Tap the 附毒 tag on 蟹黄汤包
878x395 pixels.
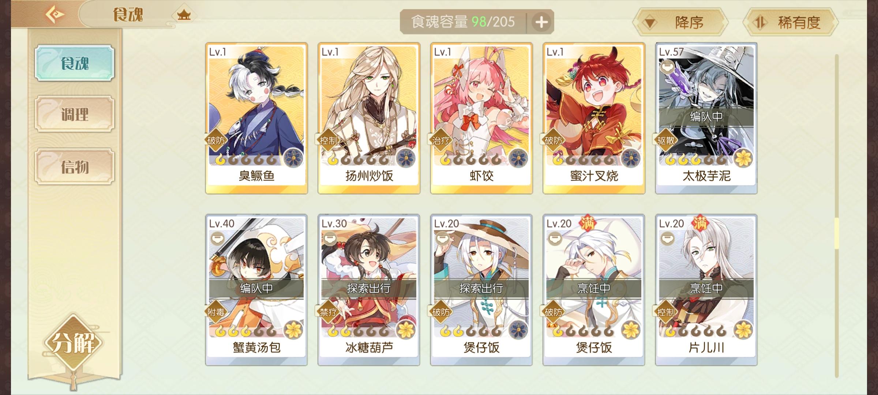(x=216, y=312)
